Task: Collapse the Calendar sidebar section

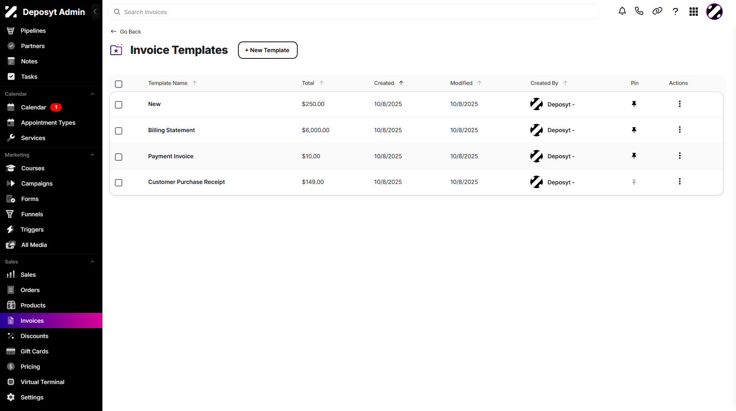Action: [x=92, y=94]
